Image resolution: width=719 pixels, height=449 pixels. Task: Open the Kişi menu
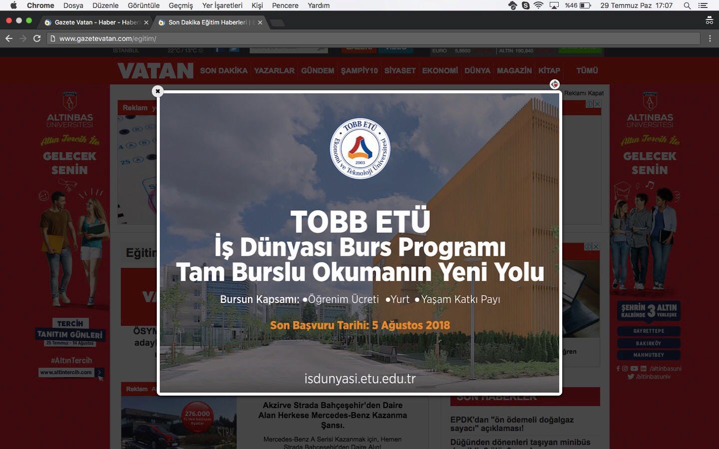point(257,5)
